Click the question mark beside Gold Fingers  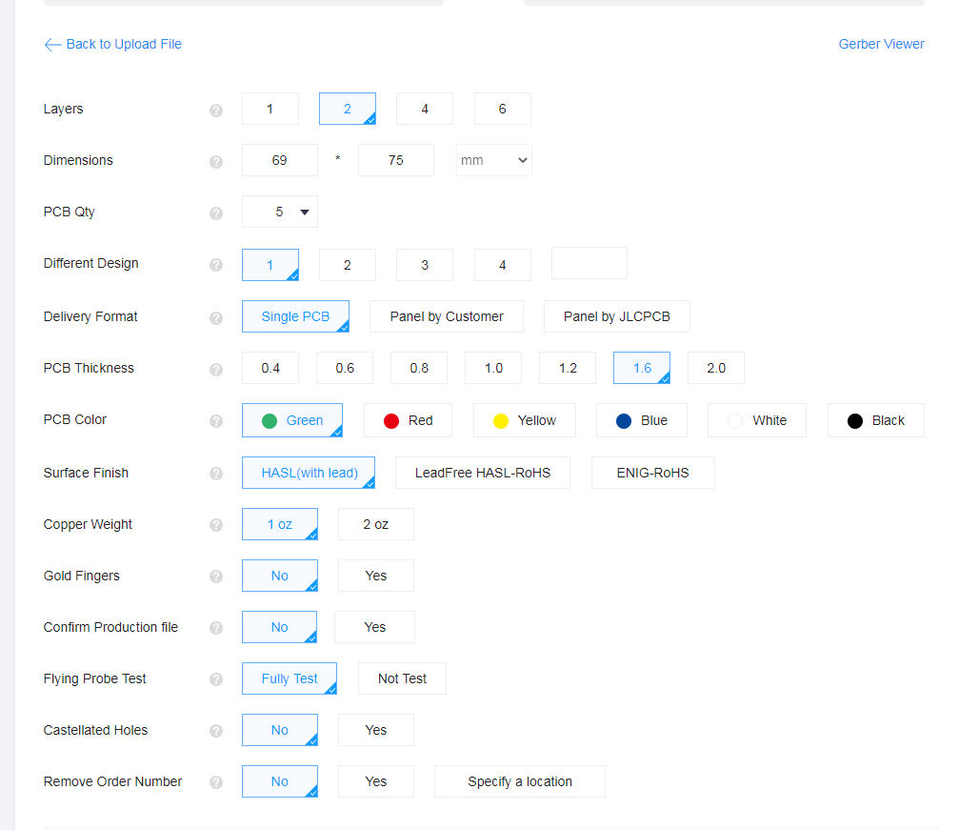pos(216,577)
